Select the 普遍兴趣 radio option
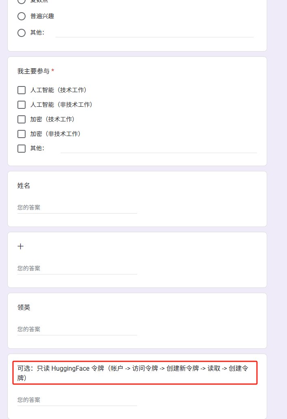287x419 pixels. point(22,16)
